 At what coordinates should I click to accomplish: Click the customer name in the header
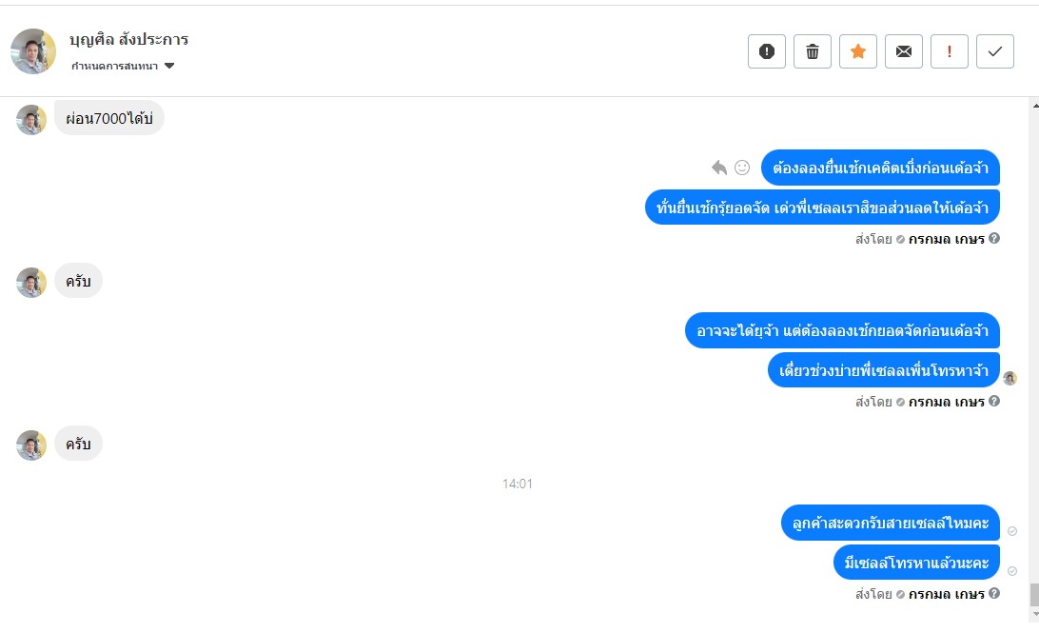coord(129,40)
